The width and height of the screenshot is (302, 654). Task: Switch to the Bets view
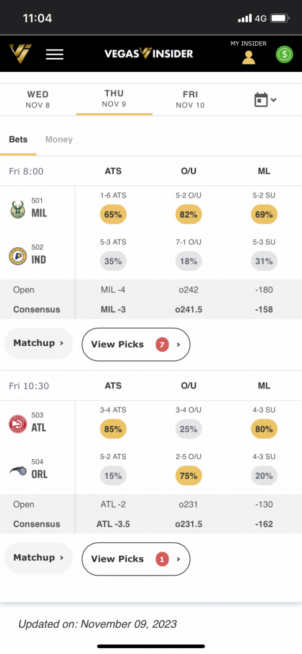pyautogui.click(x=18, y=140)
